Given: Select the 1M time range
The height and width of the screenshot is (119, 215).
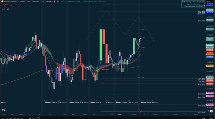Looking at the screenshot, I should click(10, 118).
